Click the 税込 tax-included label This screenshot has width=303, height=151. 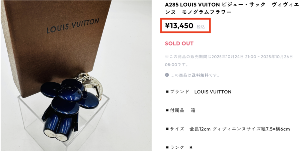(200, 27)
